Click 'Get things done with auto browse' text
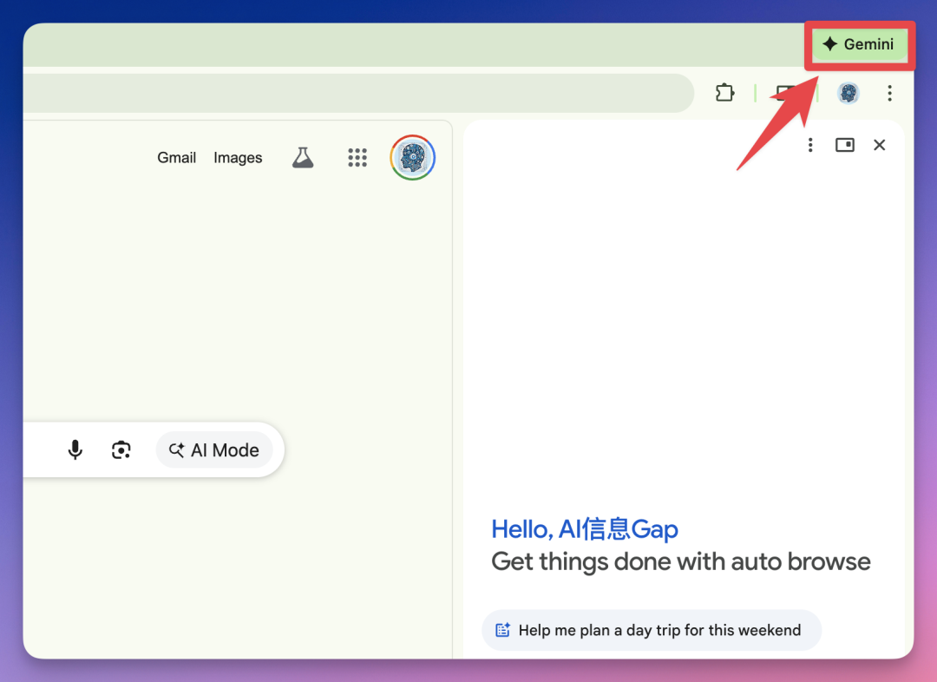Image resolution: width=937 pixels, height=682 pixels. (681, 562)
